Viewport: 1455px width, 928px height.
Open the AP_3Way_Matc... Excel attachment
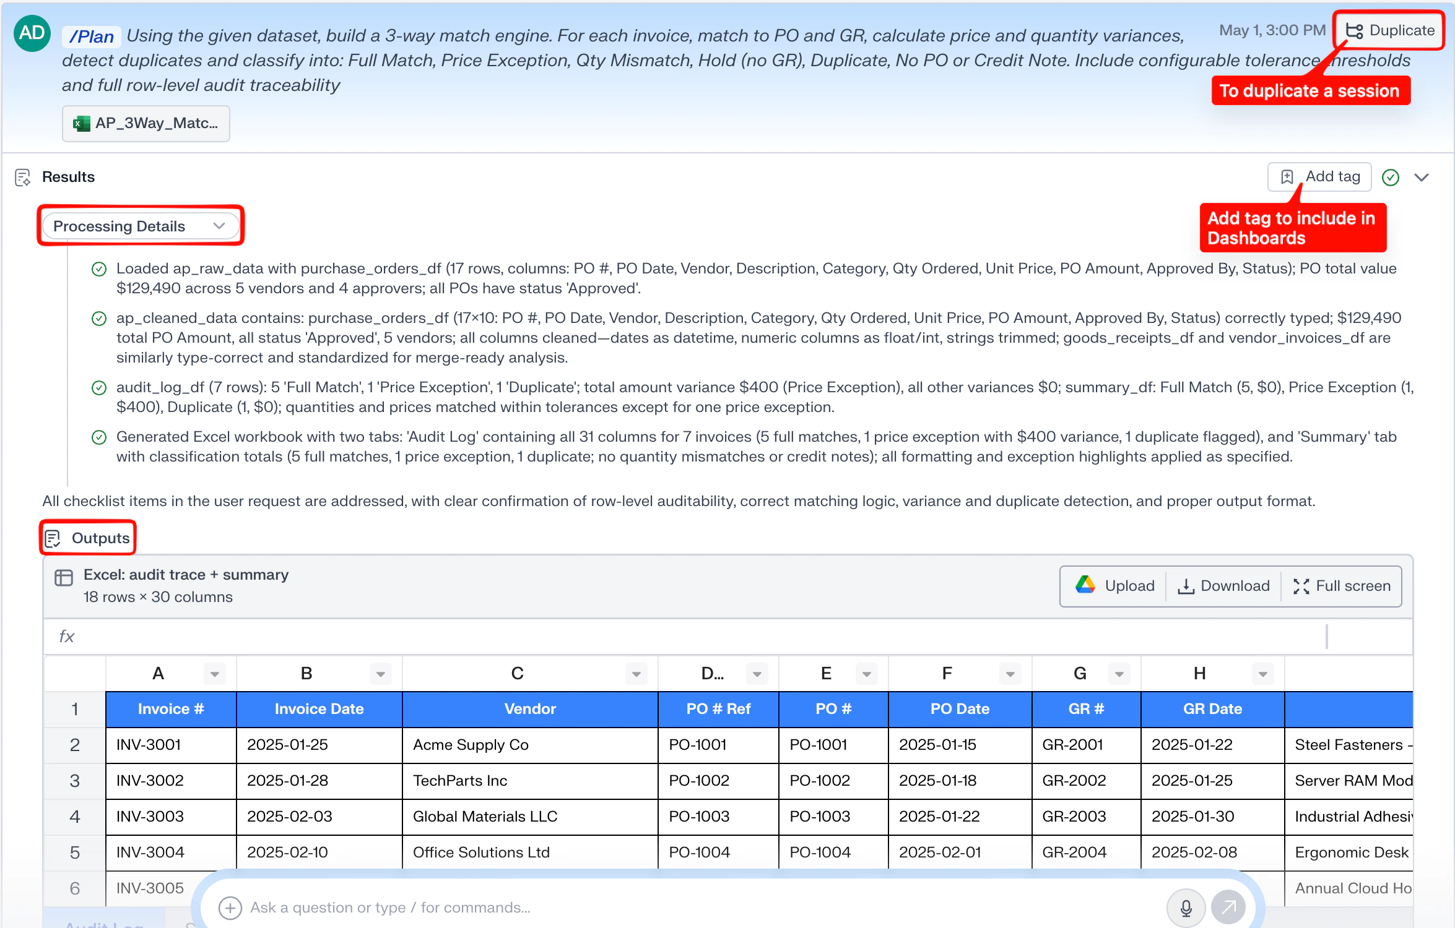point(146,123)
